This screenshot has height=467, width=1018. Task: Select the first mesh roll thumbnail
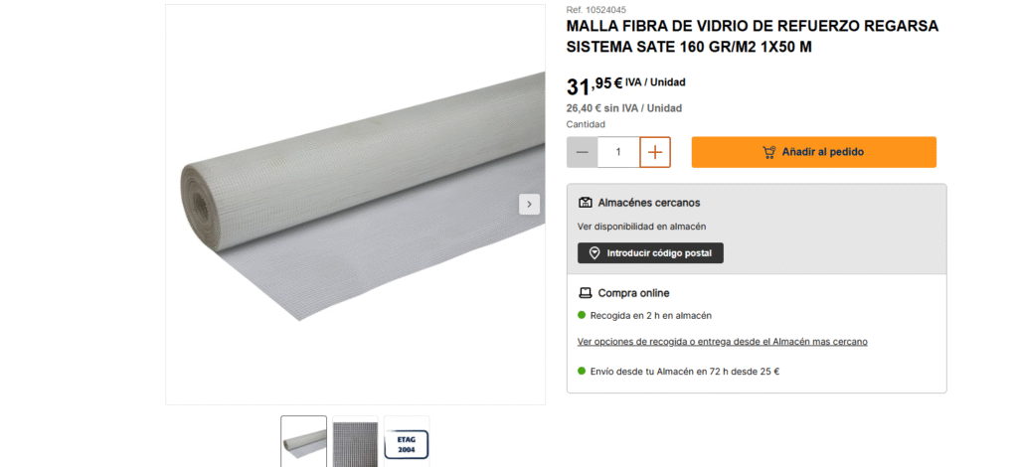(304, 441)
